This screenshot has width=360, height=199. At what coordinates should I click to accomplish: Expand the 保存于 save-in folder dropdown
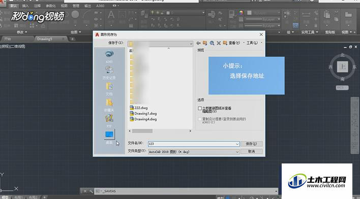click(191, 44)
